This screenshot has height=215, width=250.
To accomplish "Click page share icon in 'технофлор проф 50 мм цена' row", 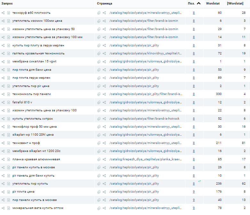I will pyautogui.click(x=104, y=127).
